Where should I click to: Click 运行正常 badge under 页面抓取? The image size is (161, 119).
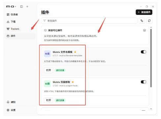(60, 100)
